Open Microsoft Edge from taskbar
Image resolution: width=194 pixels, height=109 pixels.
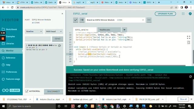[86, 106]
